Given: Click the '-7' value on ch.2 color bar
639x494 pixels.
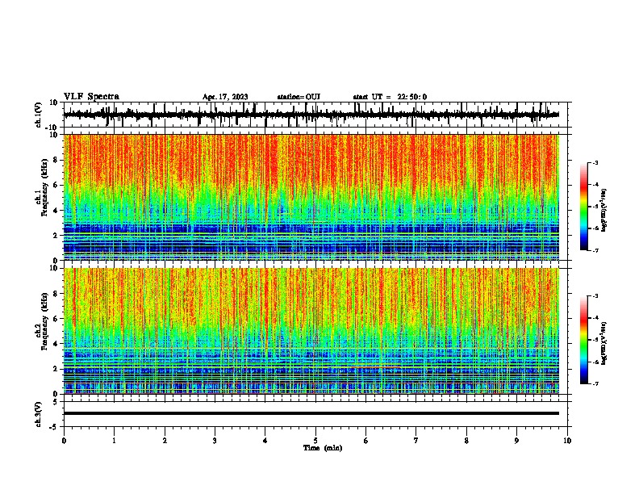Looking at the screenshot, I should (595, 383).
